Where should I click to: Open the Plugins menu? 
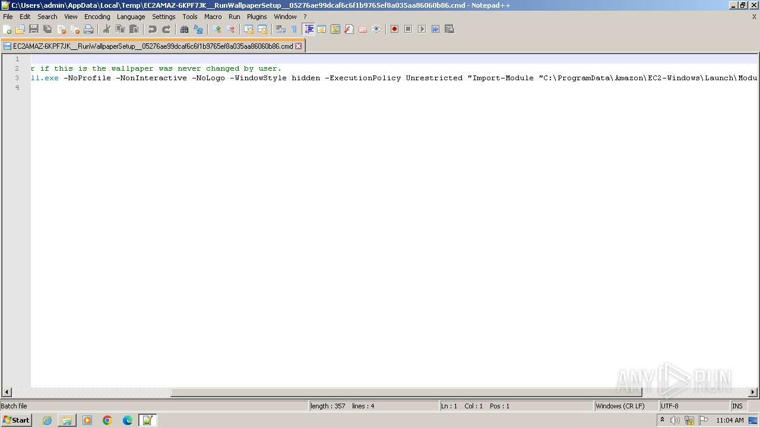coord(257,17)
